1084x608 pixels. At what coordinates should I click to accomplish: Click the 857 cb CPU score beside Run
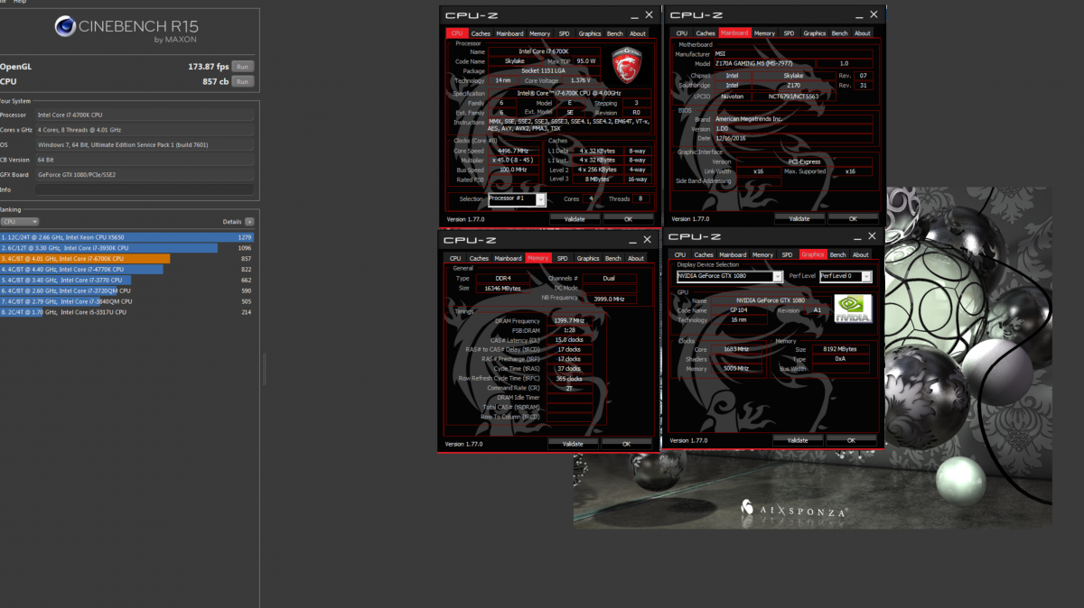pyautogui.click(x=216, y=81)
